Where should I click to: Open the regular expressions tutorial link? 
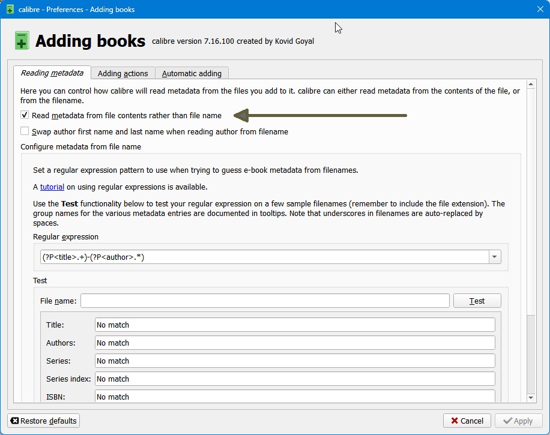coord(52,187)
